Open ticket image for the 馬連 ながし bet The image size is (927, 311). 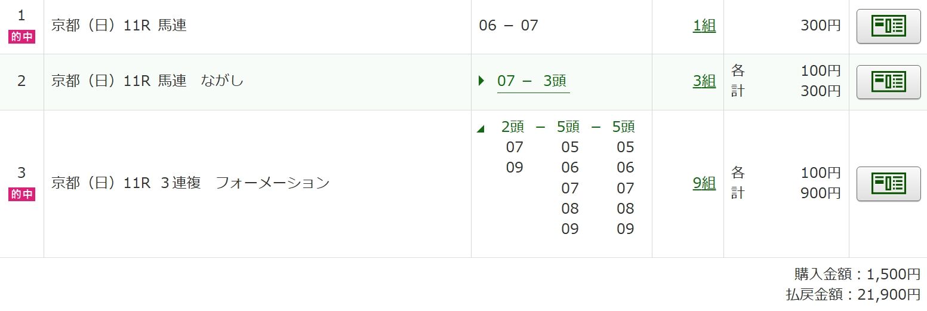(888, 82)
